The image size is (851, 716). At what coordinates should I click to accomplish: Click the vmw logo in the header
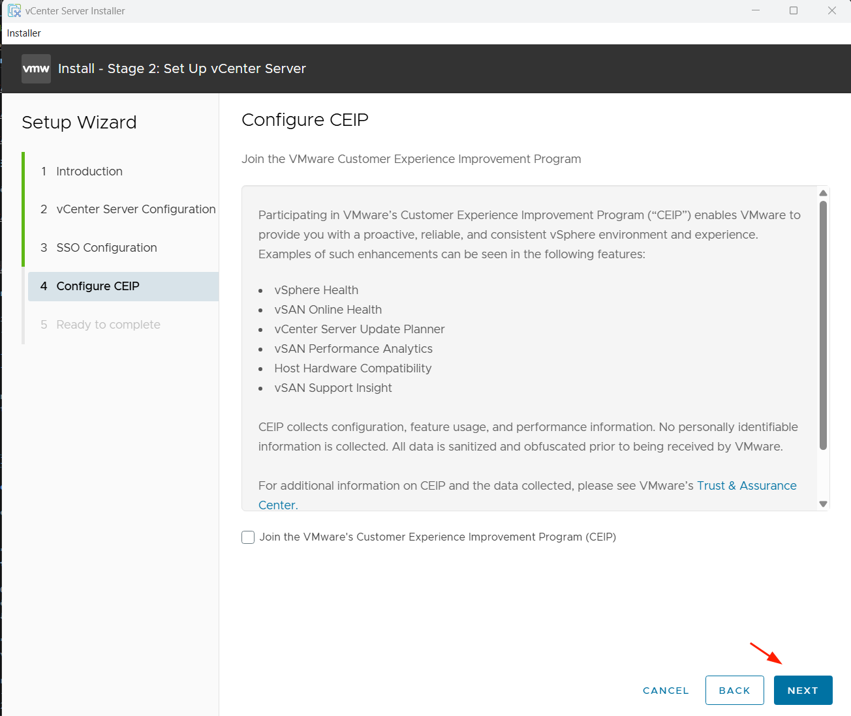click(36, 68)
